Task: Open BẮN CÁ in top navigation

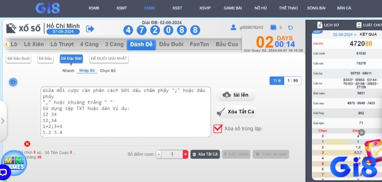Action: pos(344,8)
